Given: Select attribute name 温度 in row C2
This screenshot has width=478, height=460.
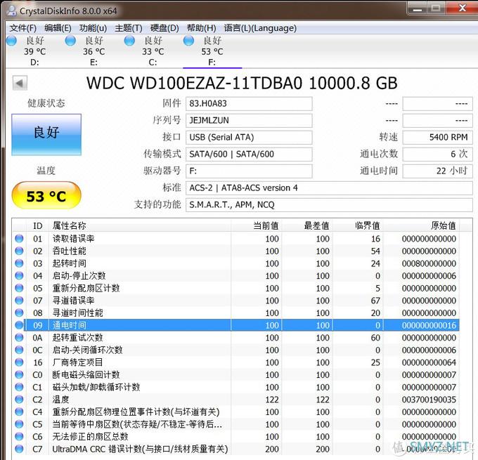Looking at the screenshot, I should point(60,400).
